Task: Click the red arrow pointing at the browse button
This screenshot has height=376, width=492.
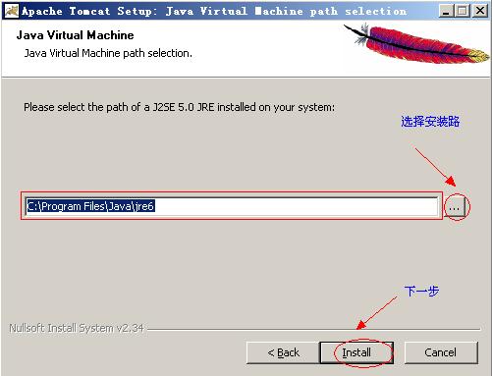Action: pyautogui.click(x=435, y=167)
